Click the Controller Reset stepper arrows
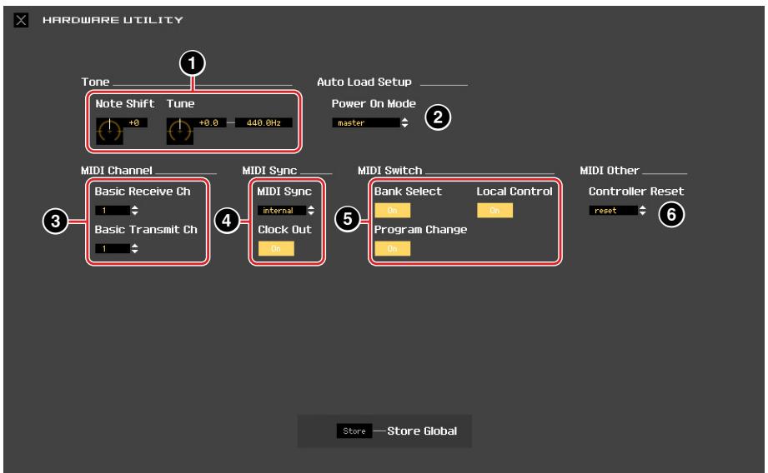The image size is (768, 473). pos(643,211)
